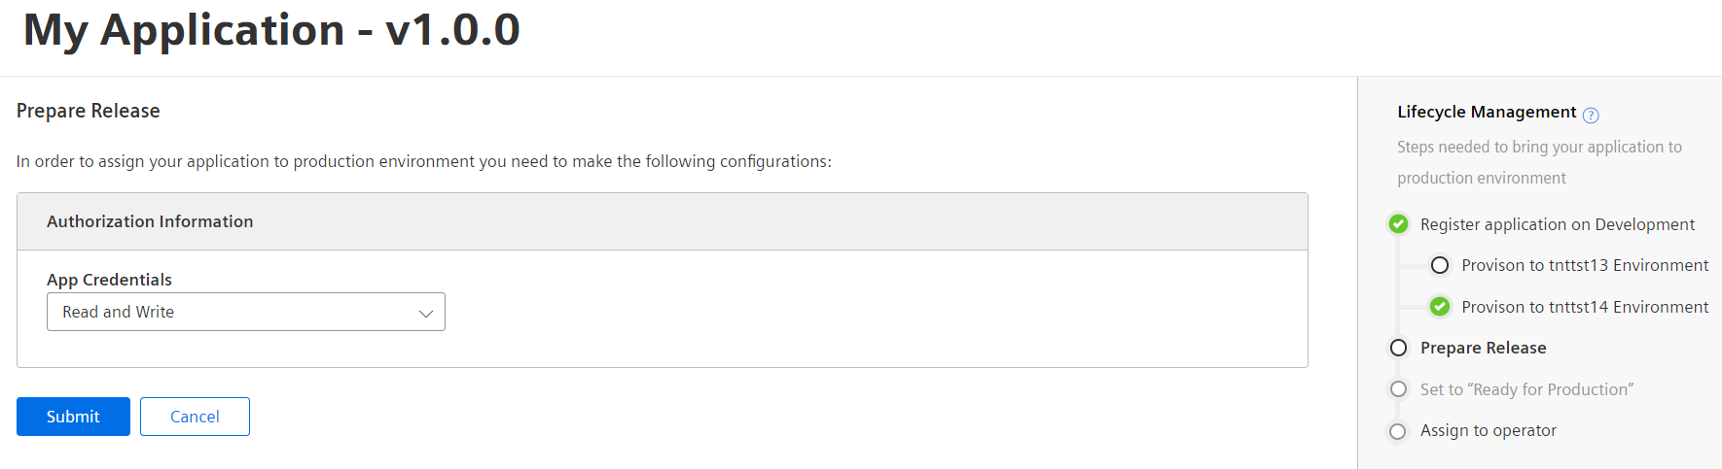1722x469 pixels.
Task: Cancel the Prepare Release form
Action: point(195,417)
